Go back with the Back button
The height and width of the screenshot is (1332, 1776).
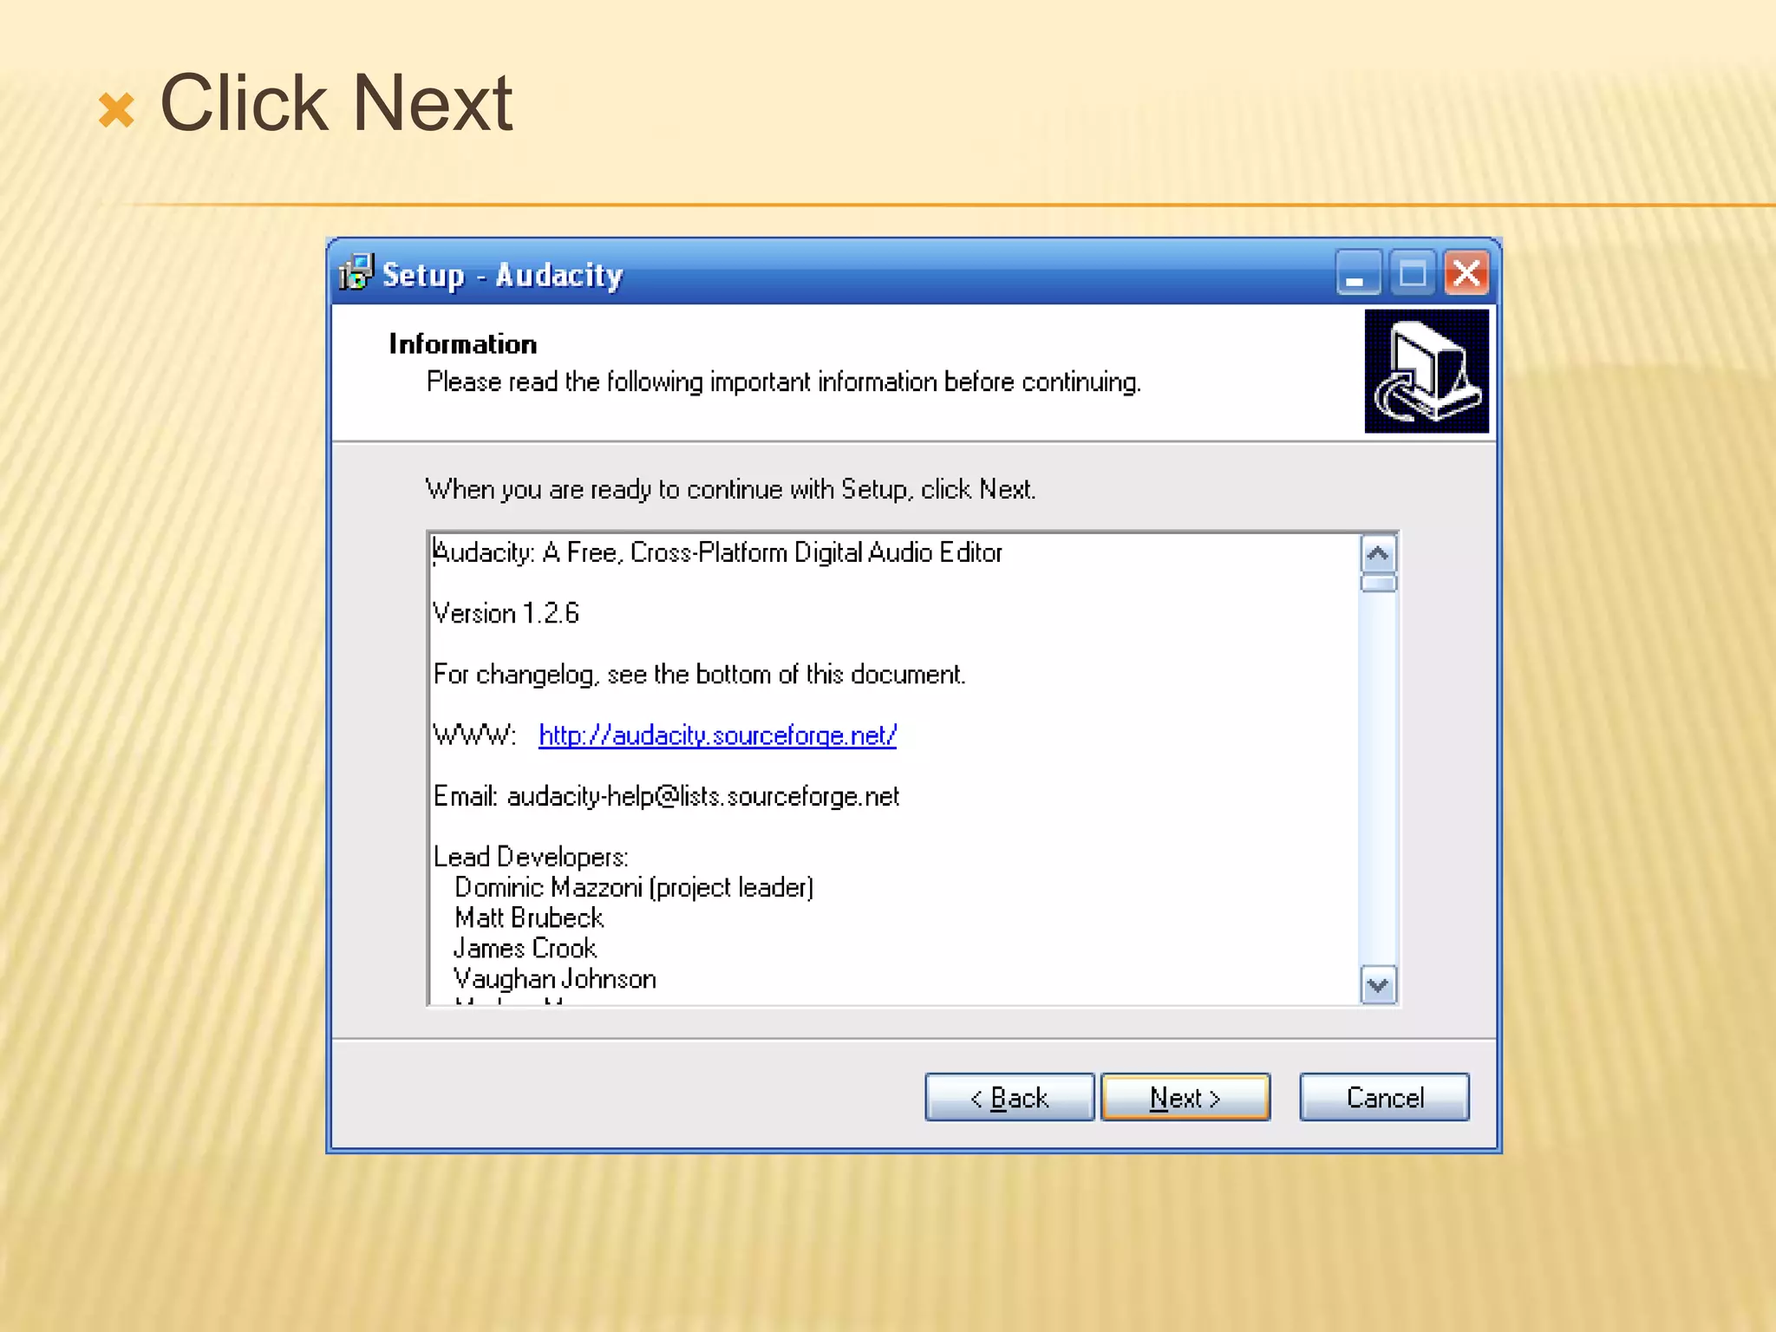click(x=1009, y=1097)
